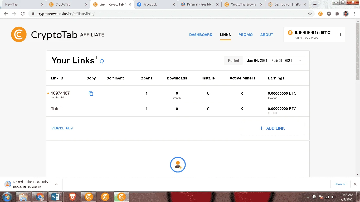
Task: Open Brave browser from the taskbar
Action: coord(72,197)
